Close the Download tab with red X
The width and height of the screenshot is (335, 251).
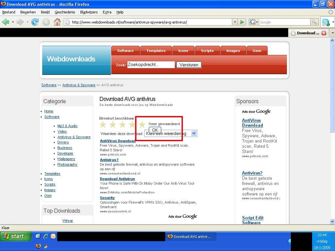324,33
